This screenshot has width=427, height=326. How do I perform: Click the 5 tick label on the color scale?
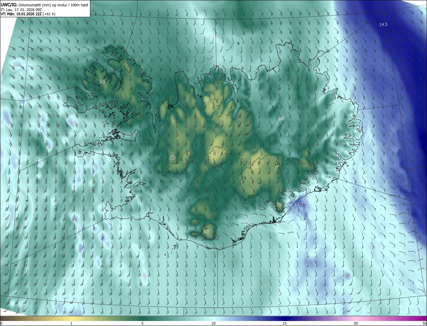142,323
